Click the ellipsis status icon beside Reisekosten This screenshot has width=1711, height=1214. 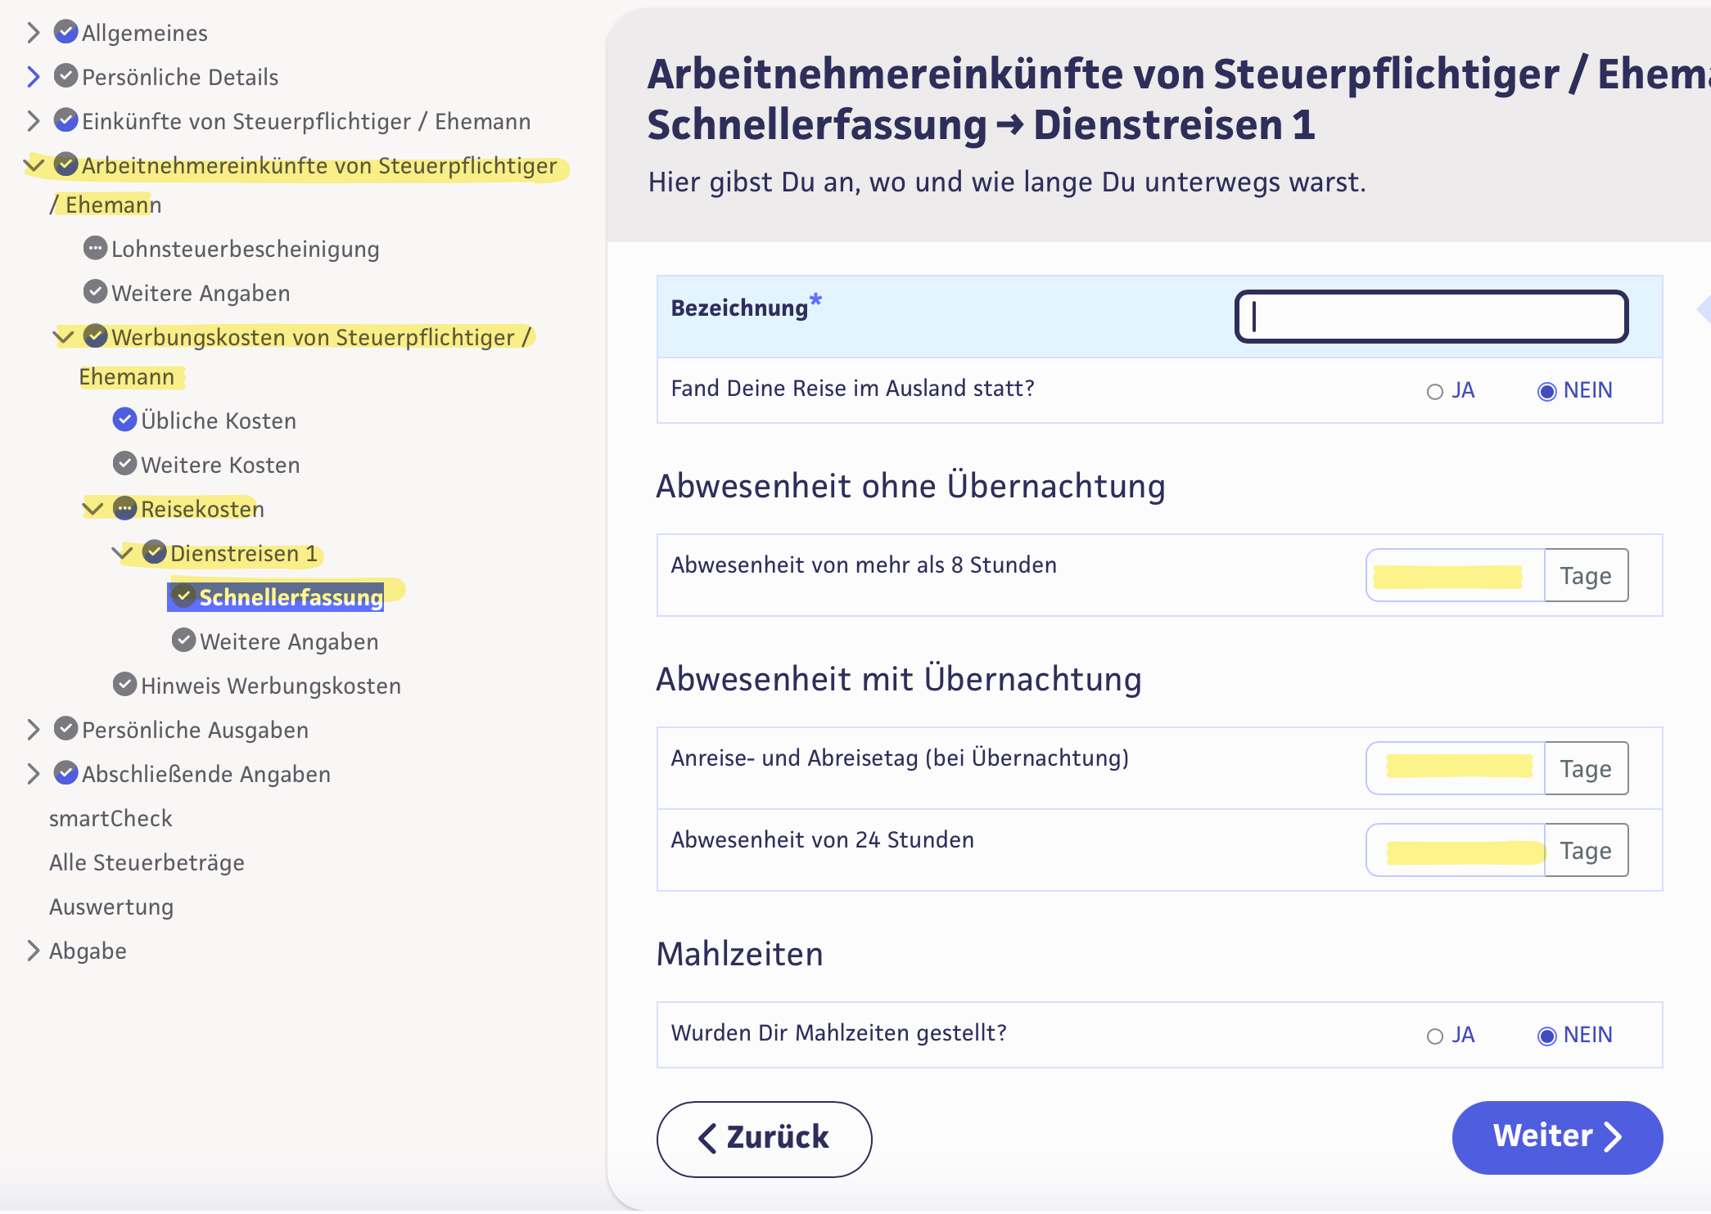124,508
